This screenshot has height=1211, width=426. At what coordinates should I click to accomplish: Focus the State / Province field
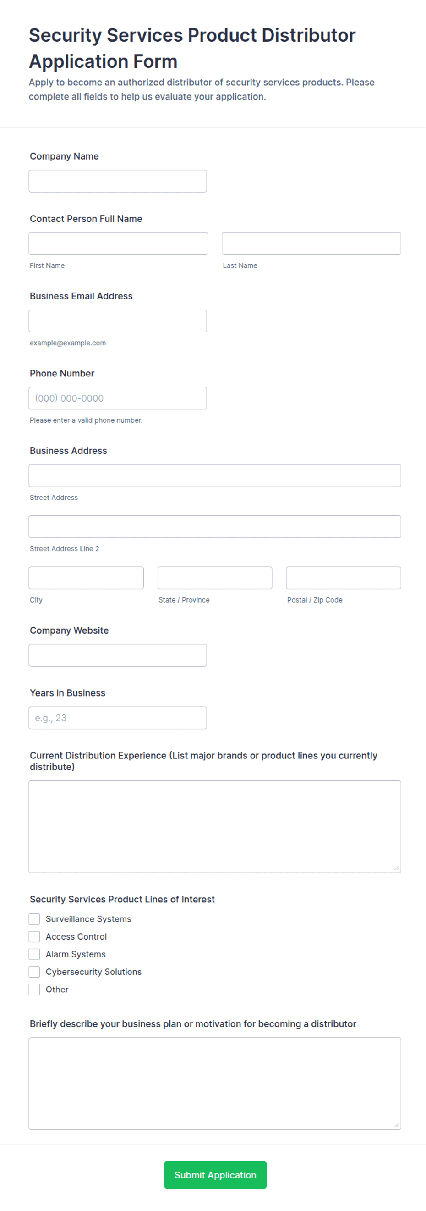point(215,578)
